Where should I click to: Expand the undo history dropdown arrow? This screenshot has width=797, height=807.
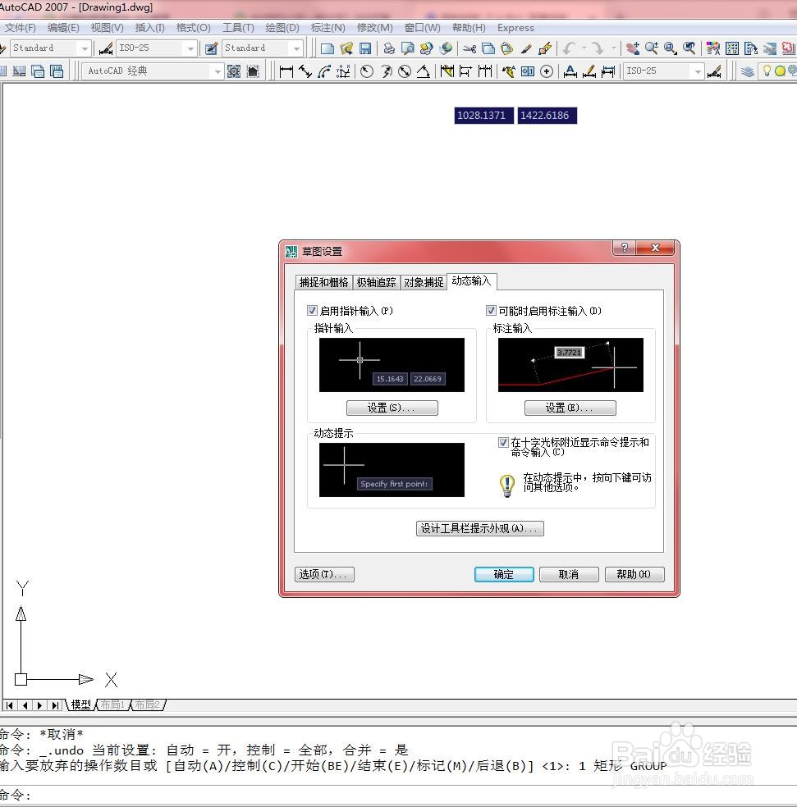(584, 48)
